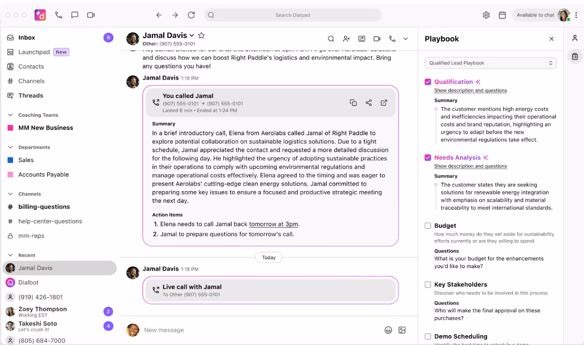Add a person to the conversation
The height and width of the screenshot is (345, 584).
[x=346, y=39]
